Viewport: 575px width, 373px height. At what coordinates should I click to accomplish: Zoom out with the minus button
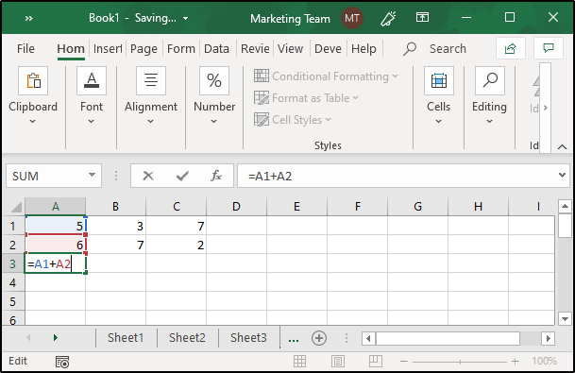click(404, 362)
